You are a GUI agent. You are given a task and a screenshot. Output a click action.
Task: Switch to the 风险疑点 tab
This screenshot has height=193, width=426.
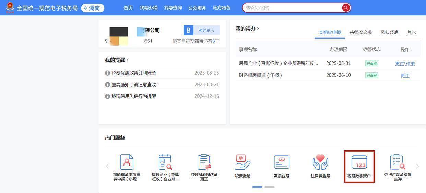tap(389, 32)
